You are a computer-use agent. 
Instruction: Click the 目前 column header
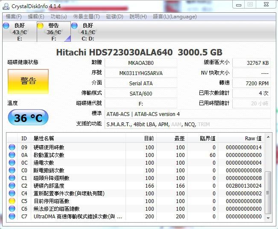coord(141,138)
